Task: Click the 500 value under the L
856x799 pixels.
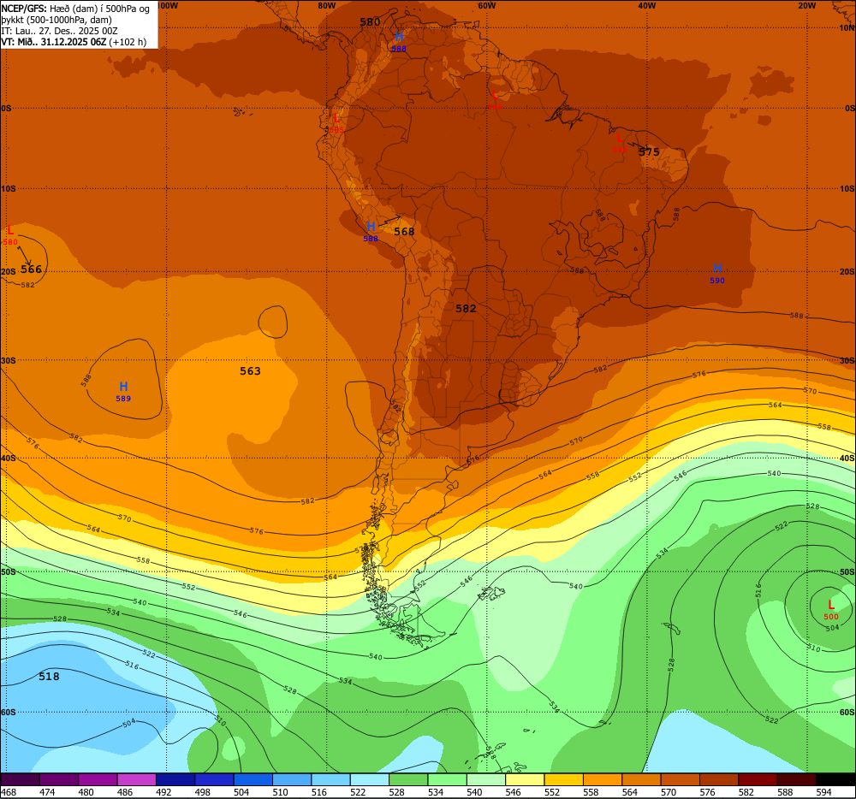Action: (831, 617)
